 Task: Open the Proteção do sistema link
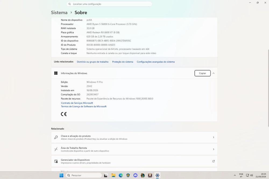tap(123, 62)
